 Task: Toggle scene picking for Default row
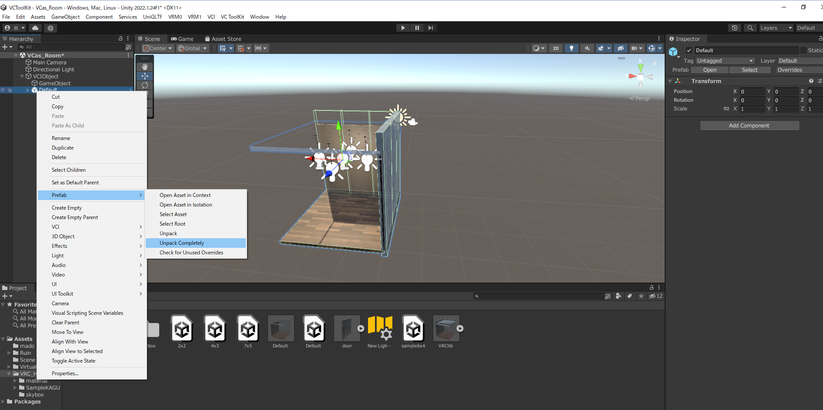(x=10, y=90)
